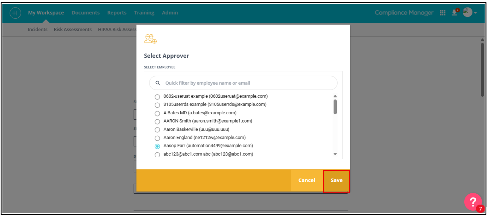Viewport: 488px width, 216px height.
Task: Click the pink help question mark icon
Action: pos(473,202)
